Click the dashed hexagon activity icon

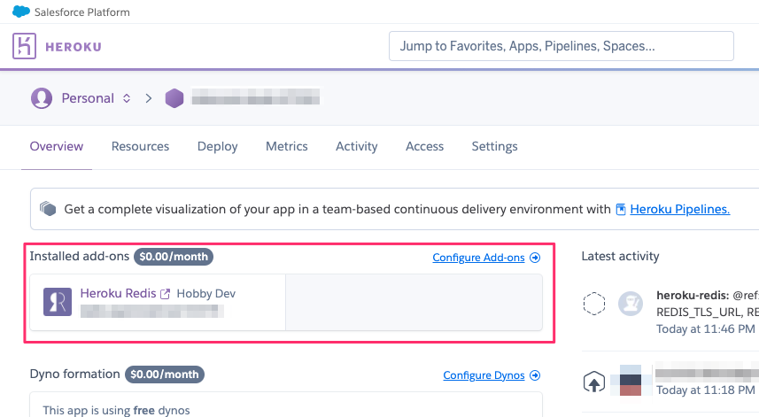[x=594, y=304]
